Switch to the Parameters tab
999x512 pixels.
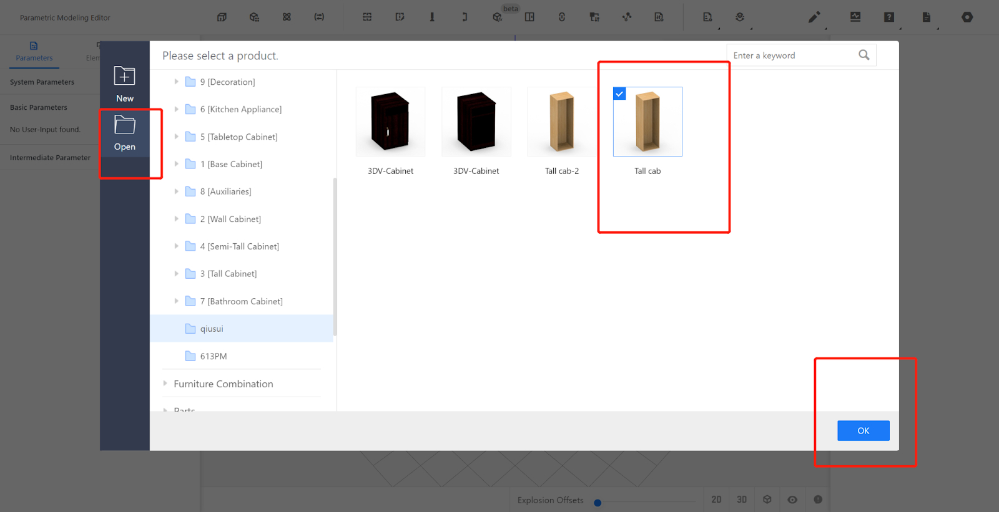pyautogui.click(x=34, y=51)
